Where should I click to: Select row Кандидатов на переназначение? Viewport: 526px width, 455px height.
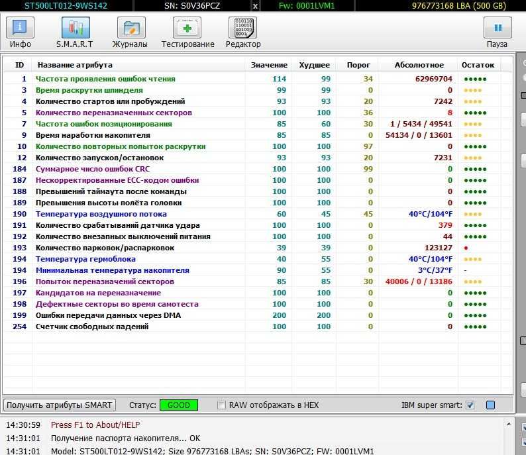pos(258,293)
